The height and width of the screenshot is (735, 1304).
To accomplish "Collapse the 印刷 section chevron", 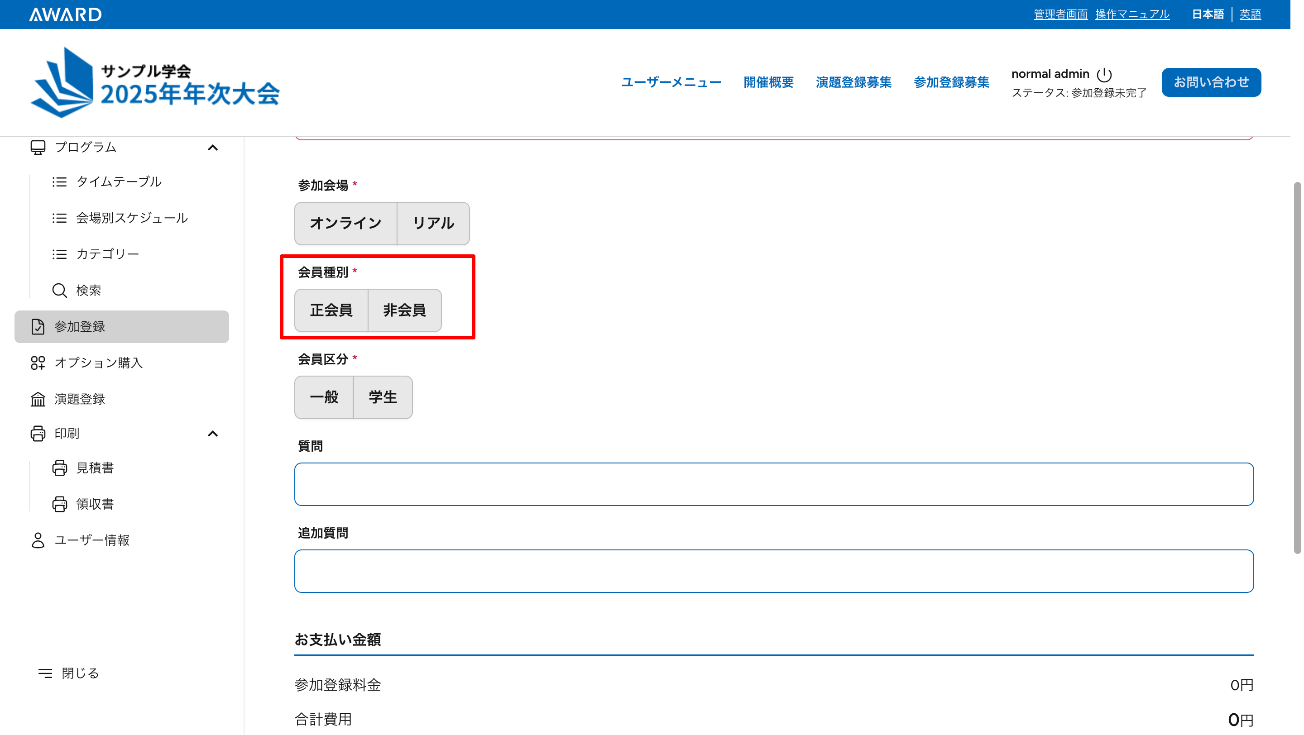I will coord(213,434).
